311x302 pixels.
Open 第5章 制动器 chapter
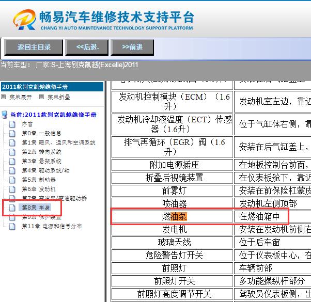(39, 180)
